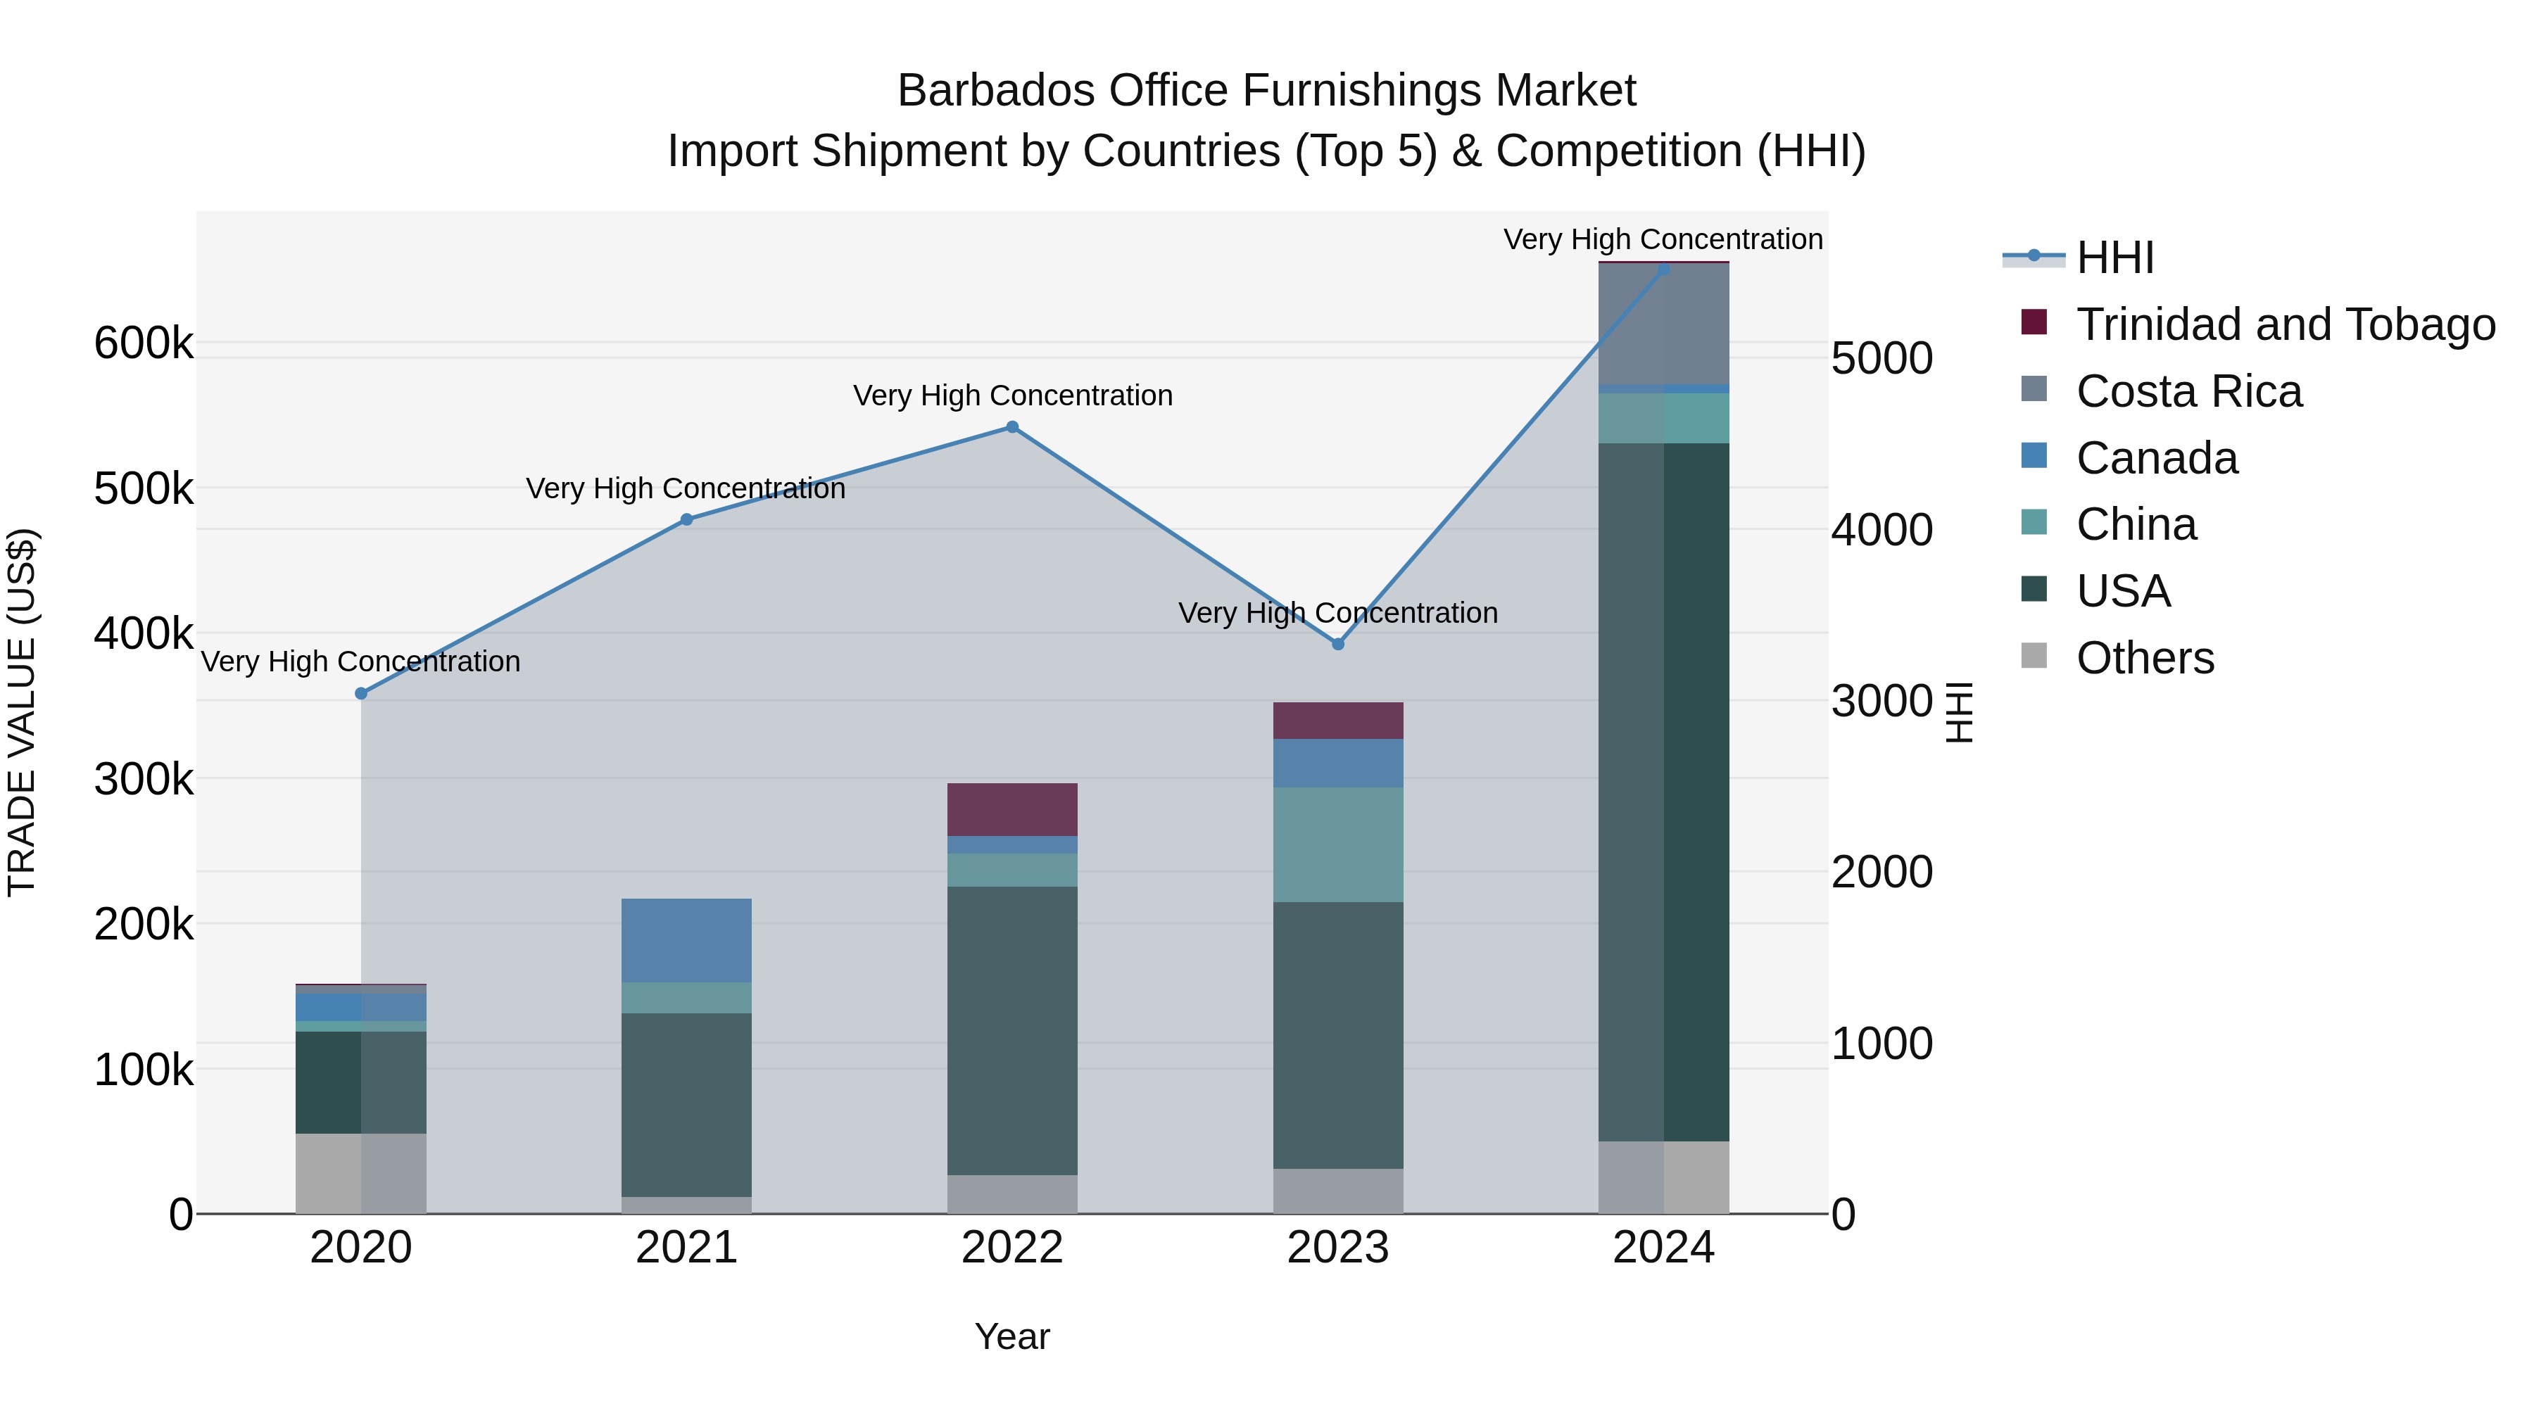Click the 300k tick on trade value axis

tap(144, 779)
